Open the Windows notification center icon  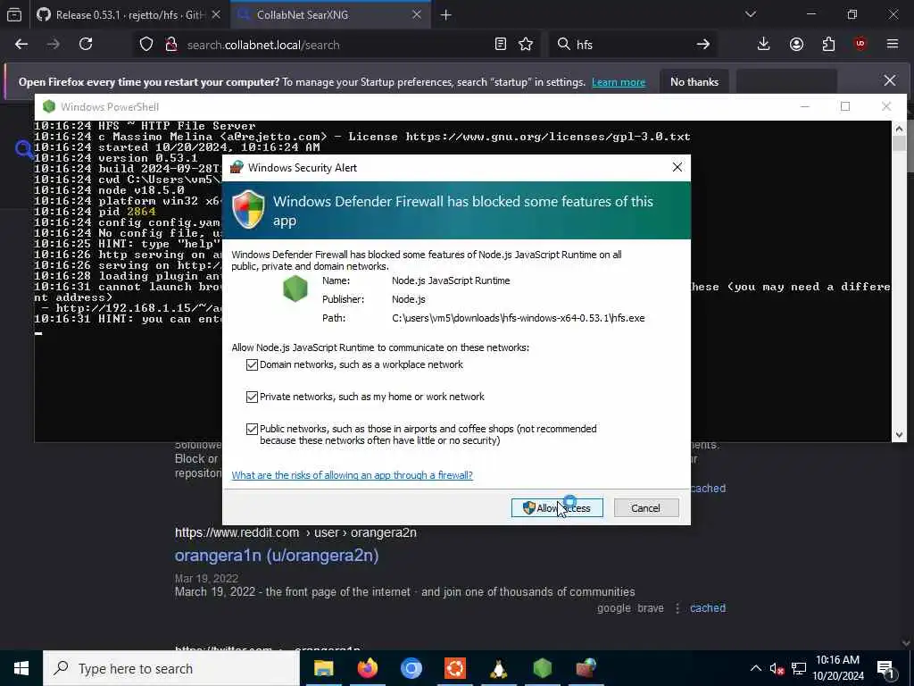pyautogui.click(x=885, y=669)
